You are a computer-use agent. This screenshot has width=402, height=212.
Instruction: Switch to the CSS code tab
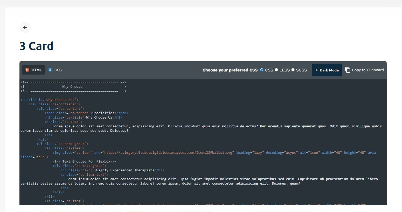tap(55, 70)
